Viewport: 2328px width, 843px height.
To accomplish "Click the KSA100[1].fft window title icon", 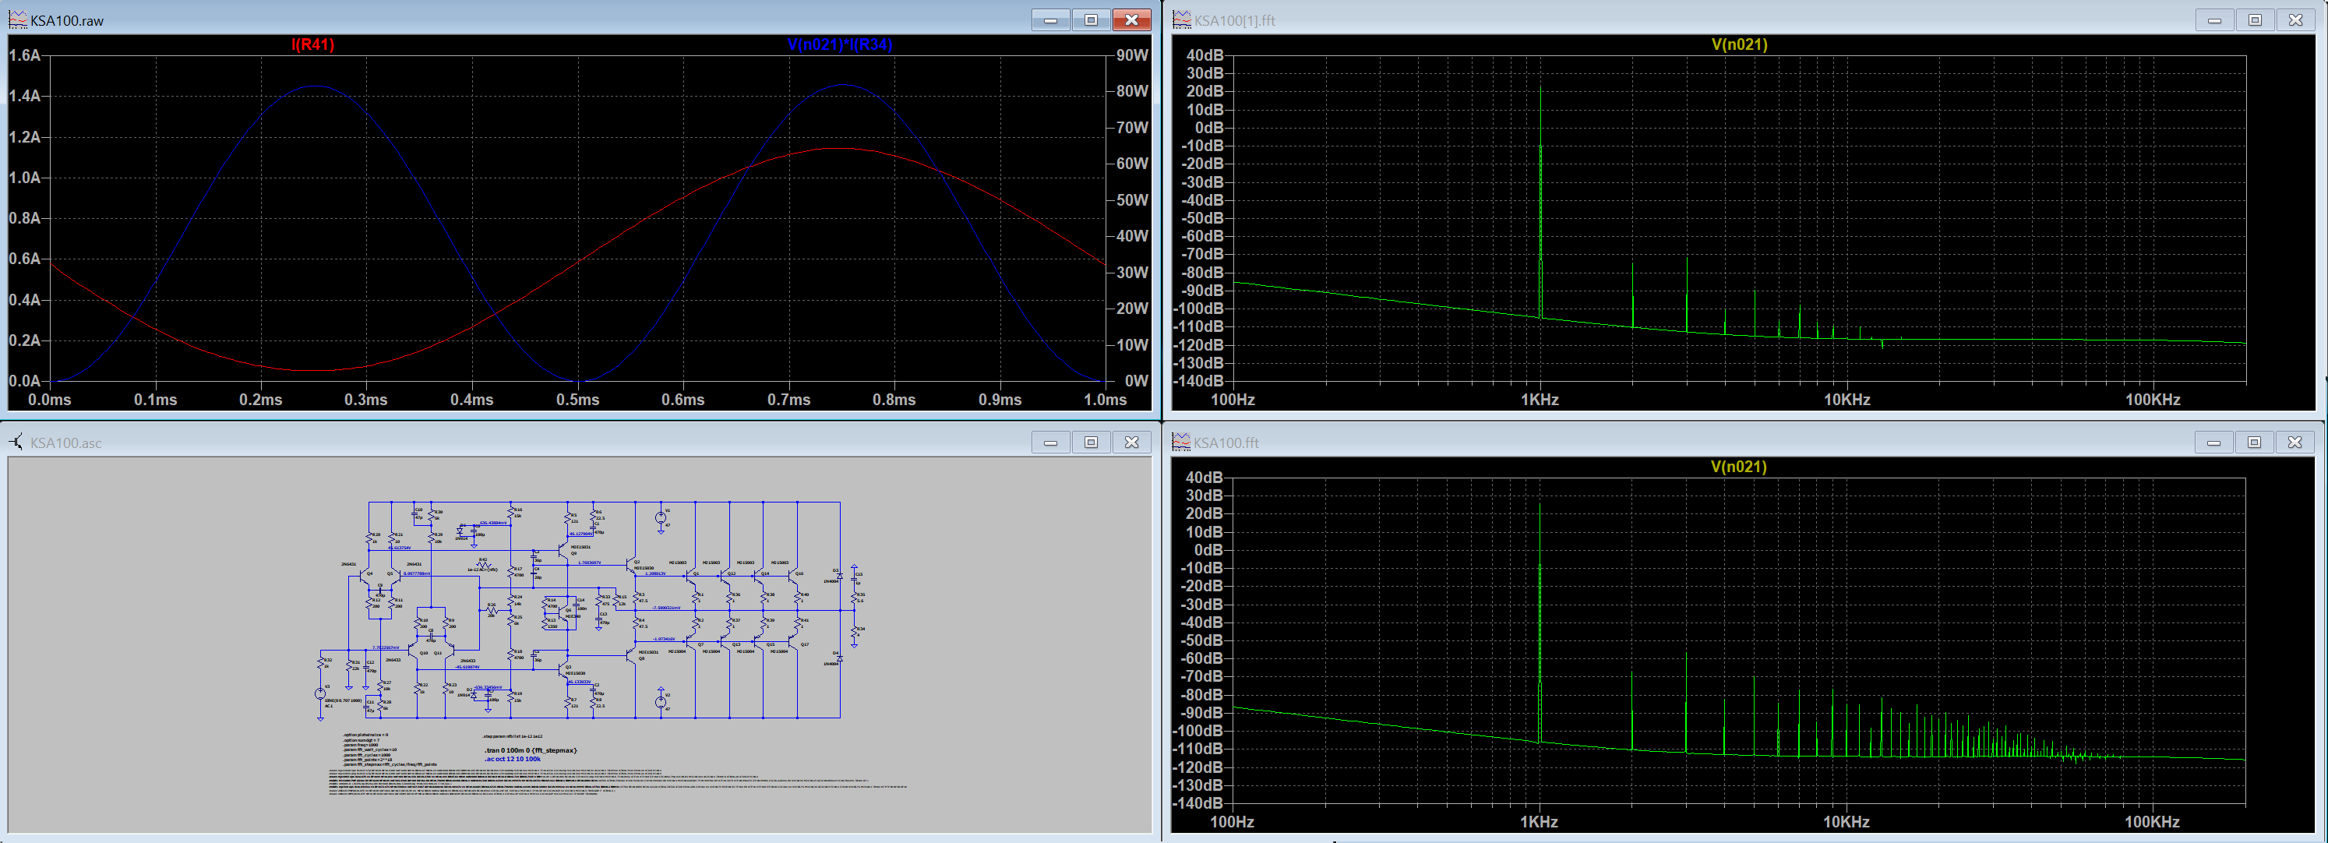I will tap(1181, 19).
